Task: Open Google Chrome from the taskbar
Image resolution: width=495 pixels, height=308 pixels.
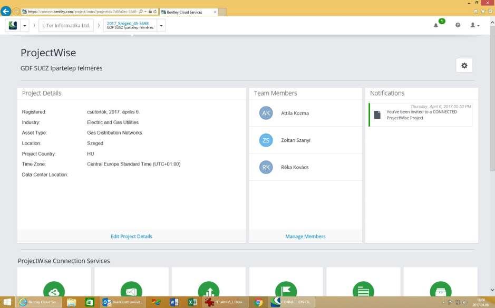Action: click(258, 302)
